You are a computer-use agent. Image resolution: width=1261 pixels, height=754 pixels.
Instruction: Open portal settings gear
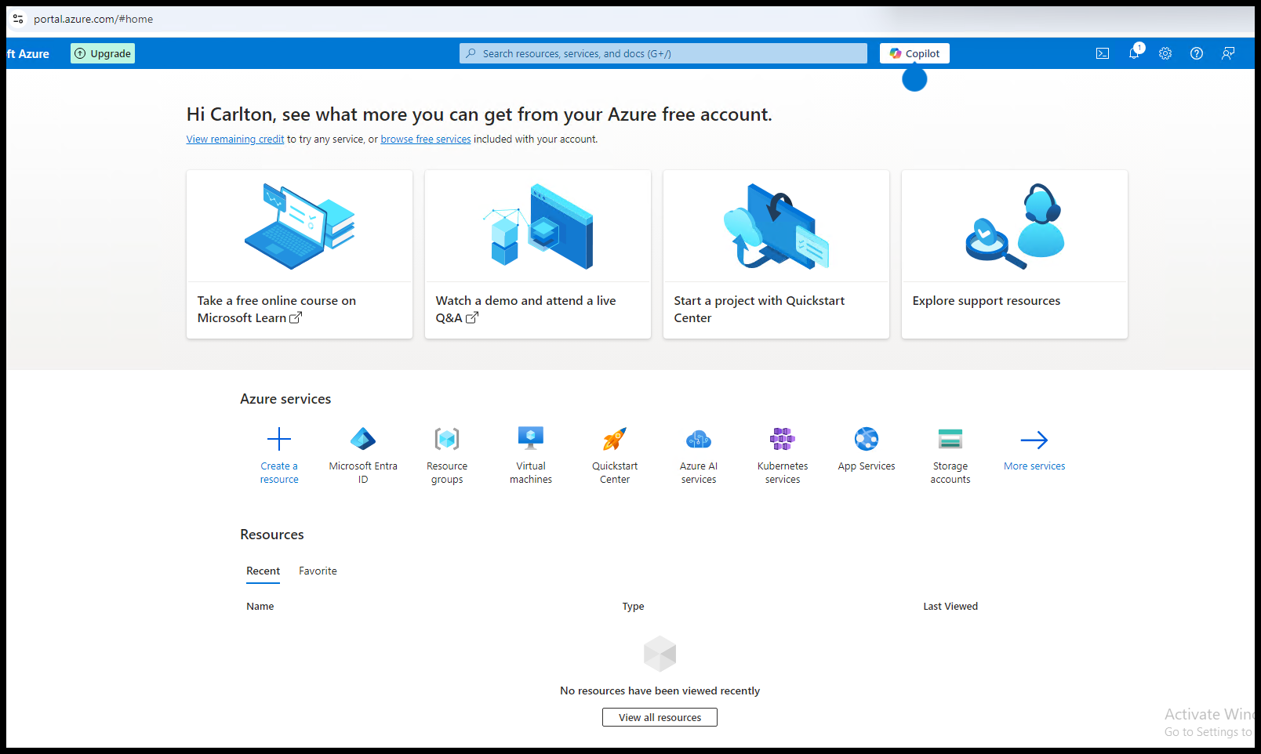click(1165, 53)
